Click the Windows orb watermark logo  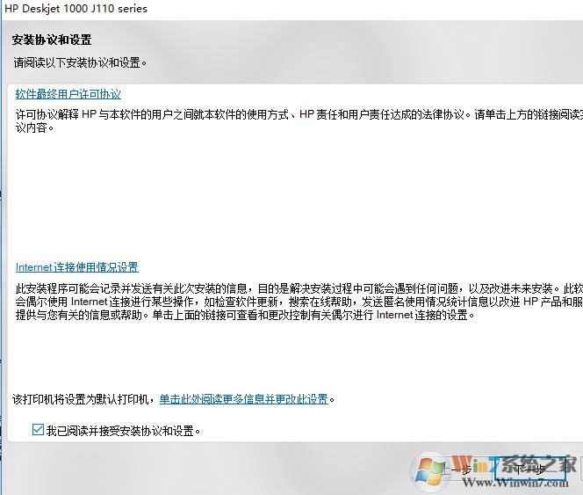(x=430, y=470)
